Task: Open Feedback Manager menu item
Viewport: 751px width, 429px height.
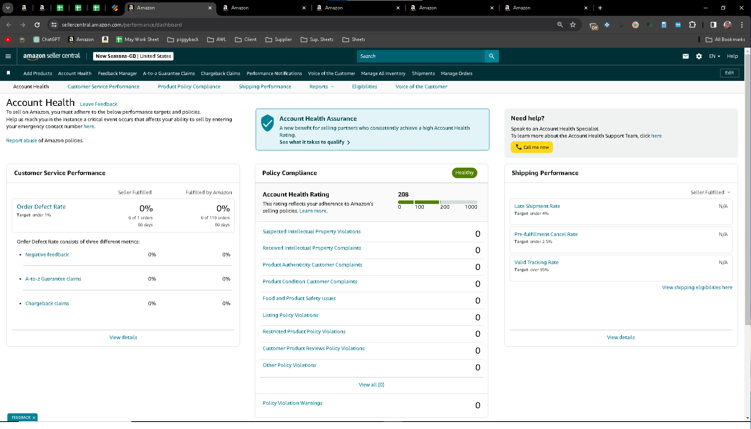Action: [117, 73]
